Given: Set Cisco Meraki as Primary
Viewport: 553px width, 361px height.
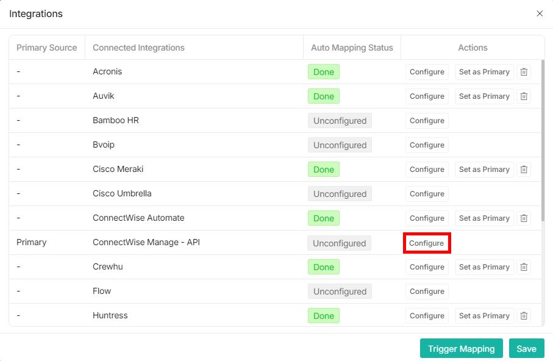Looking at the screenshot, I should 483,169.
